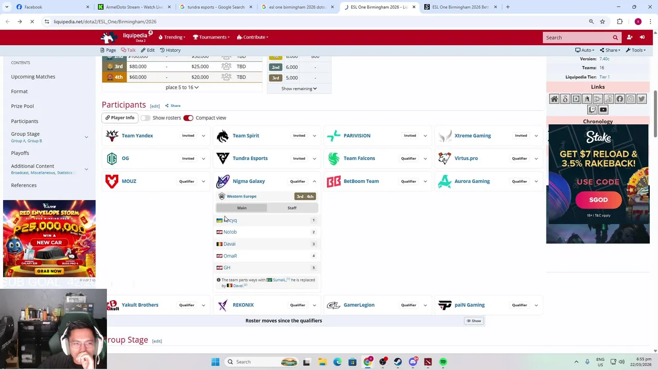
Task: Toggle the Compact view switch
Action: pyautogui.click(x=188, y=118)
